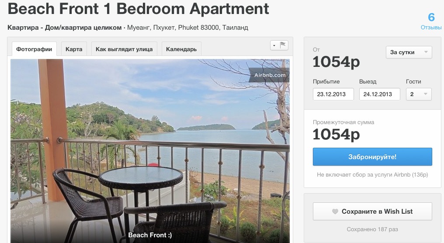Open the 6 Отзывы reviews link
The width and height of the screenshot is (444, 243).
pyautogui.click(x=431, y=21)
